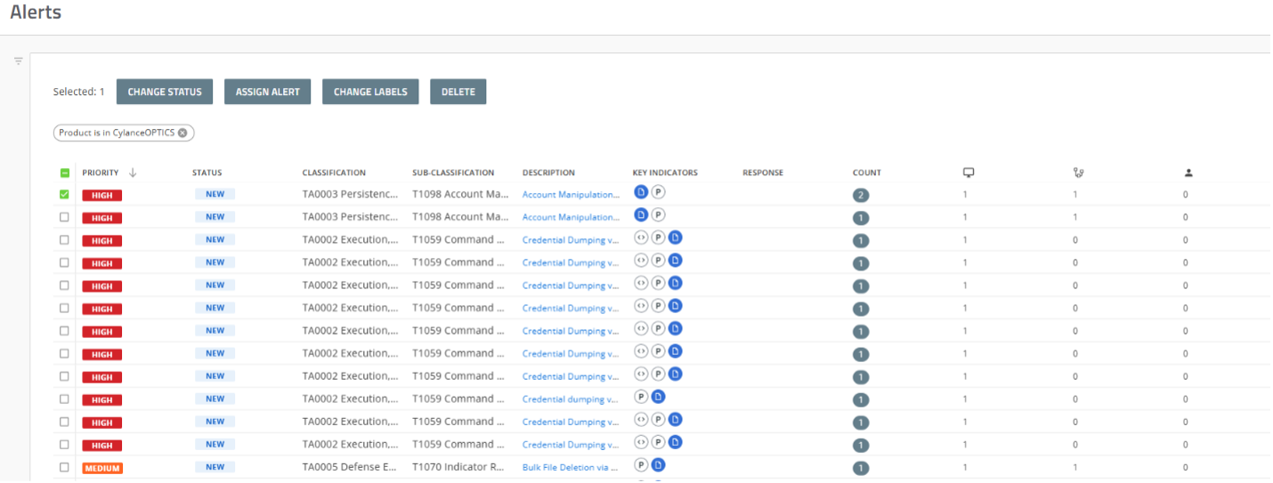Sort by the Status column header
This screenshot has width=1273, height=483.
click(x=207, y=173)
